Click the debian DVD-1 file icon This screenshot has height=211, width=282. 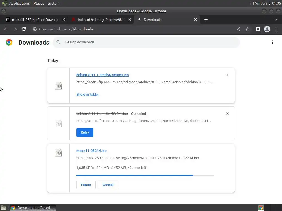[58, 123]
